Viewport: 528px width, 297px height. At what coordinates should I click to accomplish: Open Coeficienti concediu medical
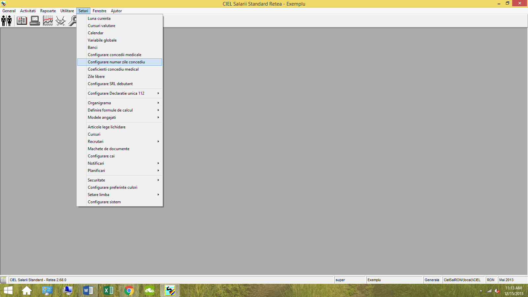click(119, 69)
